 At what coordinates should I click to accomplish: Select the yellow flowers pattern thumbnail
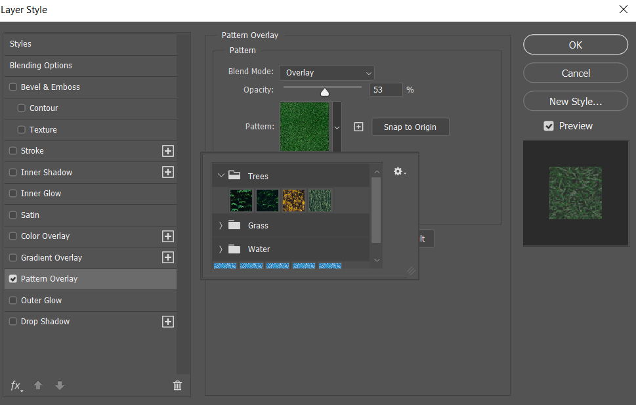tap(293, 200)
